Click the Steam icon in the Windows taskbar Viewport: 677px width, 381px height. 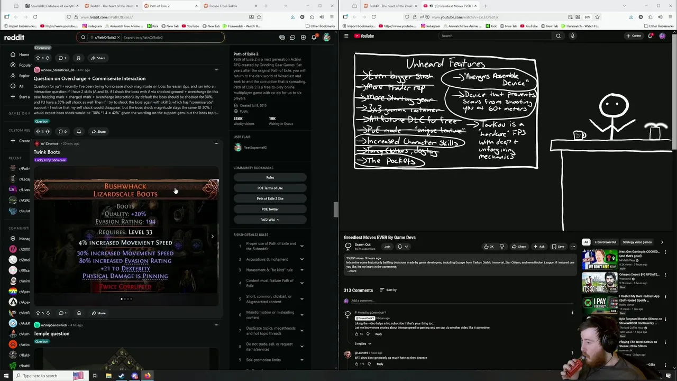tap(121, 376)
